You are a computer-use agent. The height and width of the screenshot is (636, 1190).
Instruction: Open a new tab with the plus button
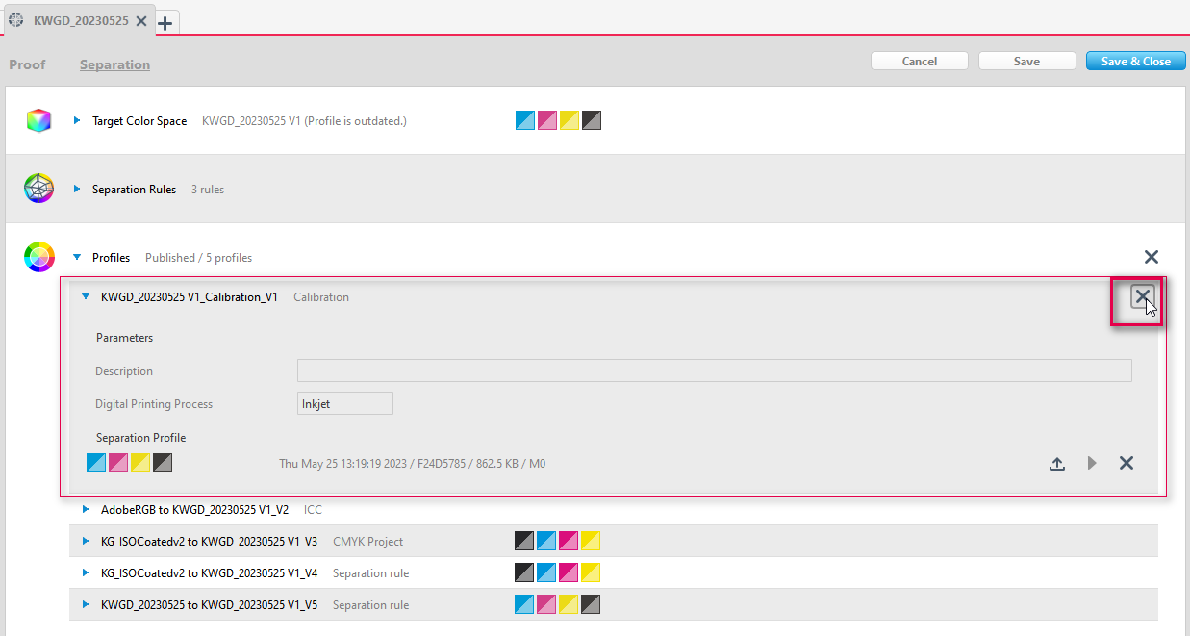coord(165,22)
